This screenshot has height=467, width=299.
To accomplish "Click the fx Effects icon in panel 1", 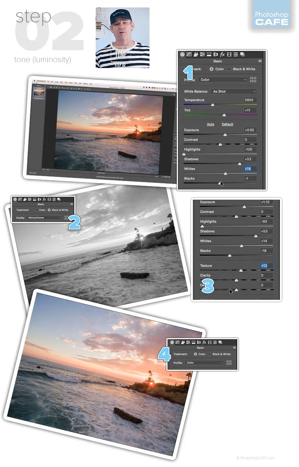I will [x=222, y=54].
